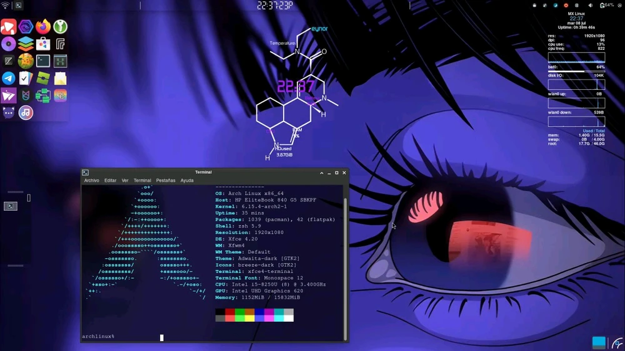The image size is (625, 351).
Task: Launch Firefox from the desktop icons
Action: point(43,27)
